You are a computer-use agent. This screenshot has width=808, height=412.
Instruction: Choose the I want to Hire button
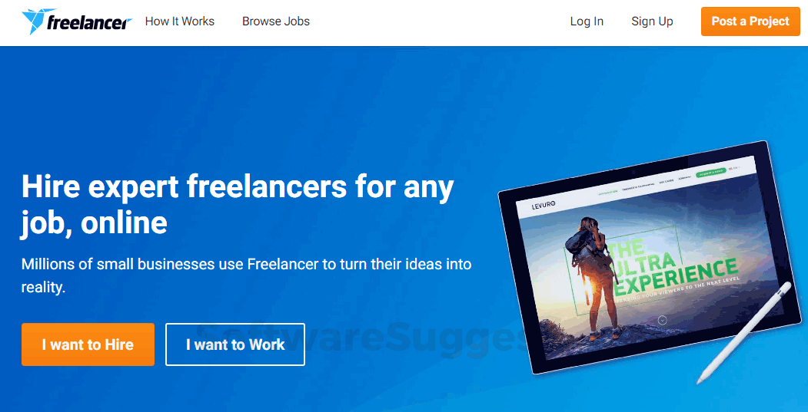point(88,344)
